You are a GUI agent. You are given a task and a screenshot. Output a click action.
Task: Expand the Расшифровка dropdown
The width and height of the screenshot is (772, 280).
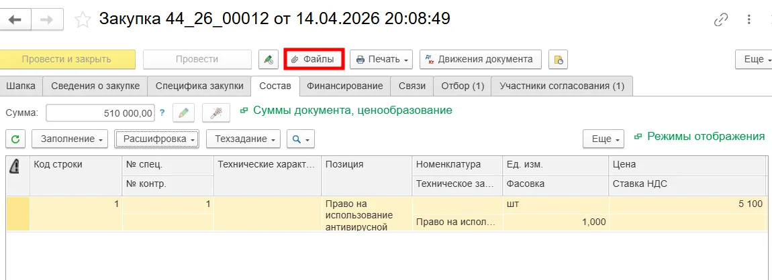156,139
